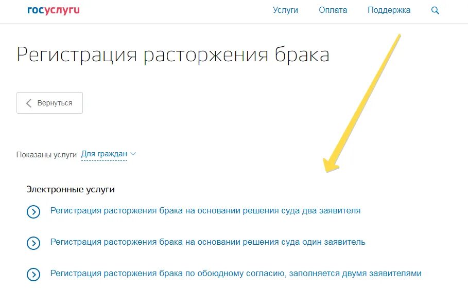This screenshot has width=468, height=308.
Task: Click the back chevron in Вернуться button
Action: (29, 103)
